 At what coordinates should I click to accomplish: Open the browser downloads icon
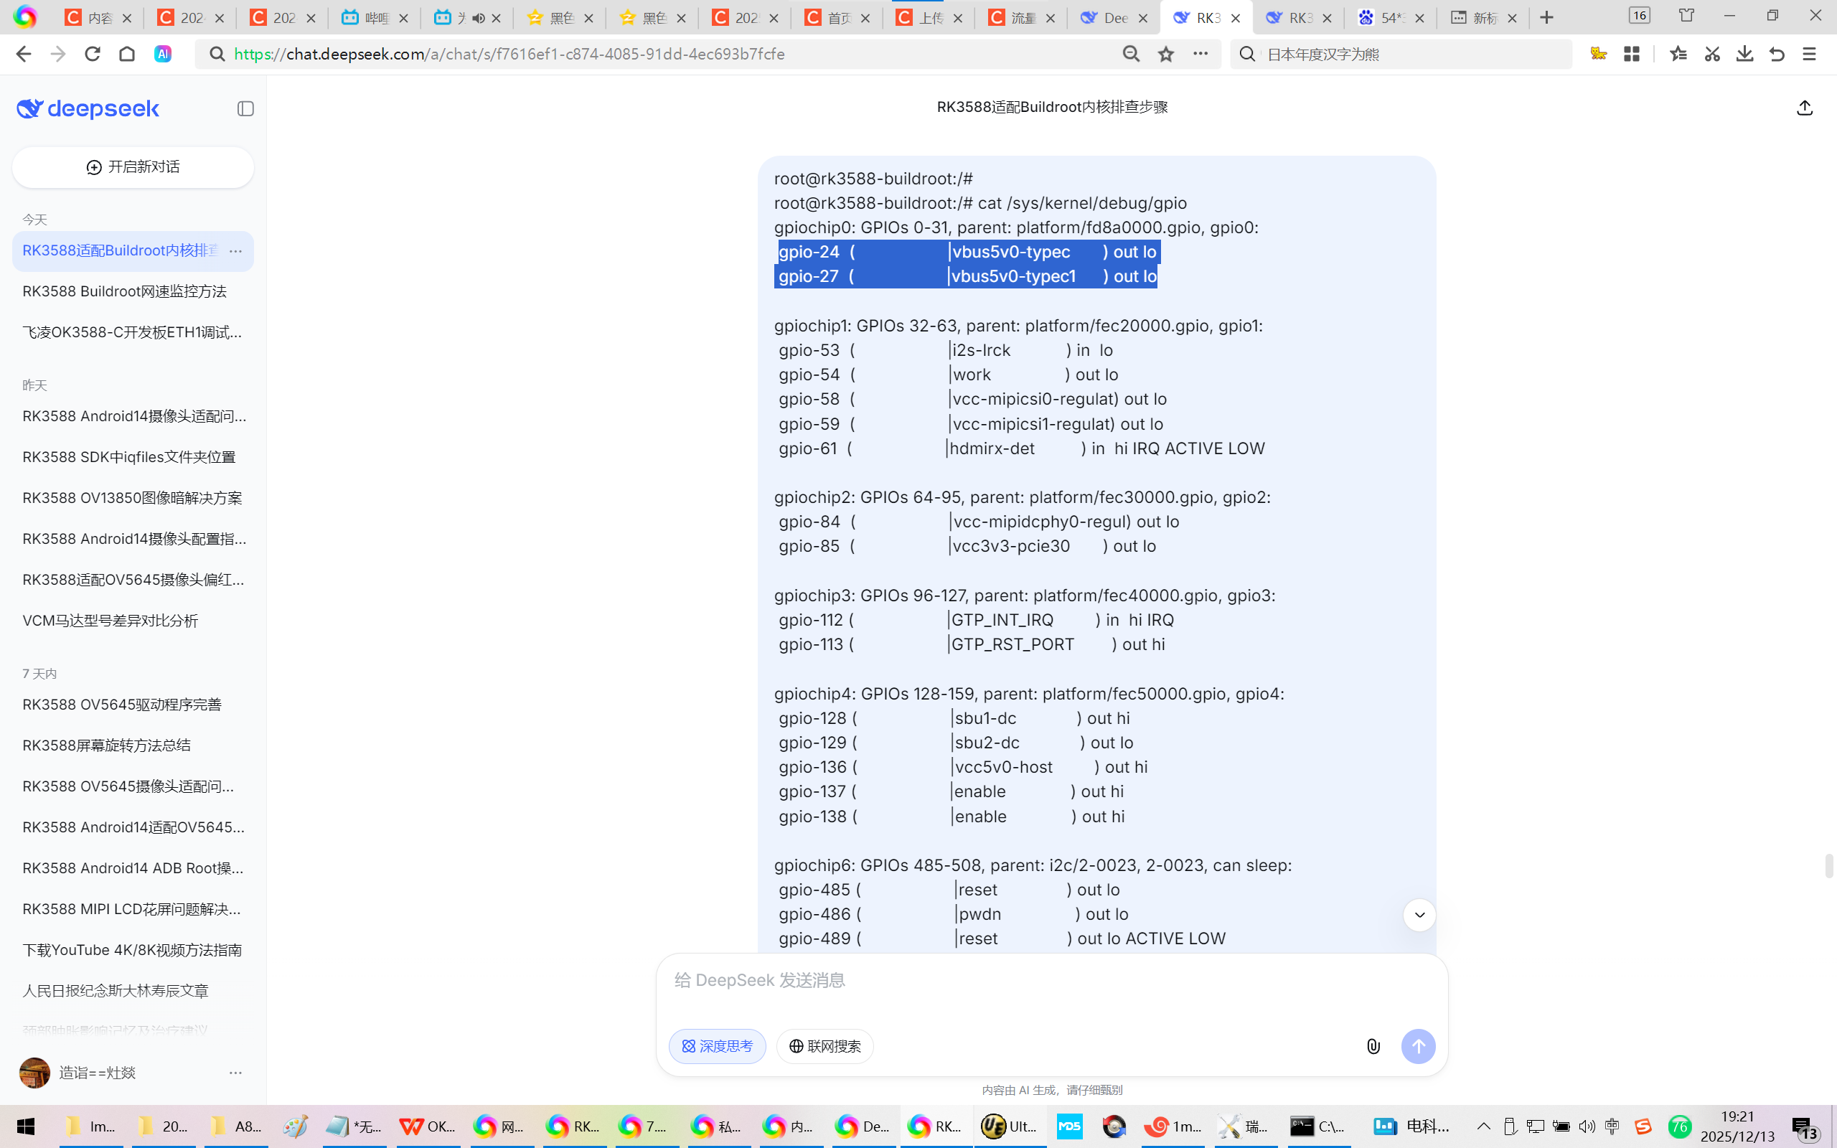[1744, 54]
